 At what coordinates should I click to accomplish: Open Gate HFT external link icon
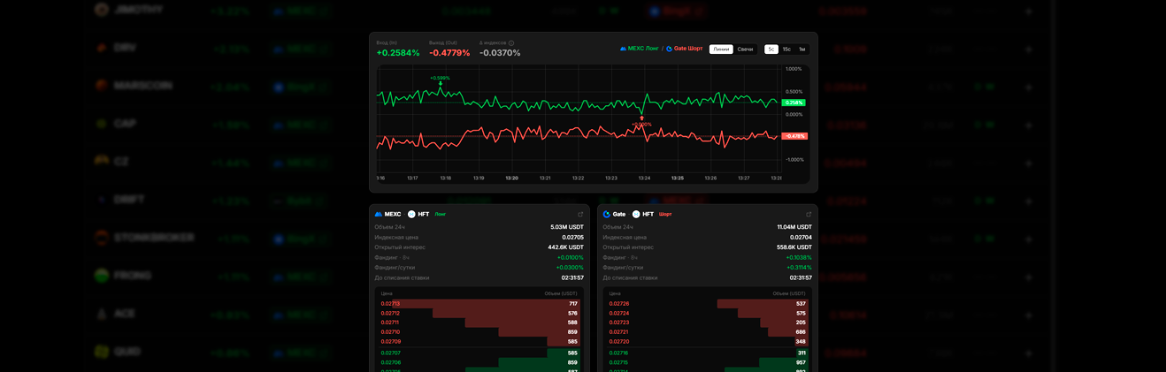tap(809, 215)
